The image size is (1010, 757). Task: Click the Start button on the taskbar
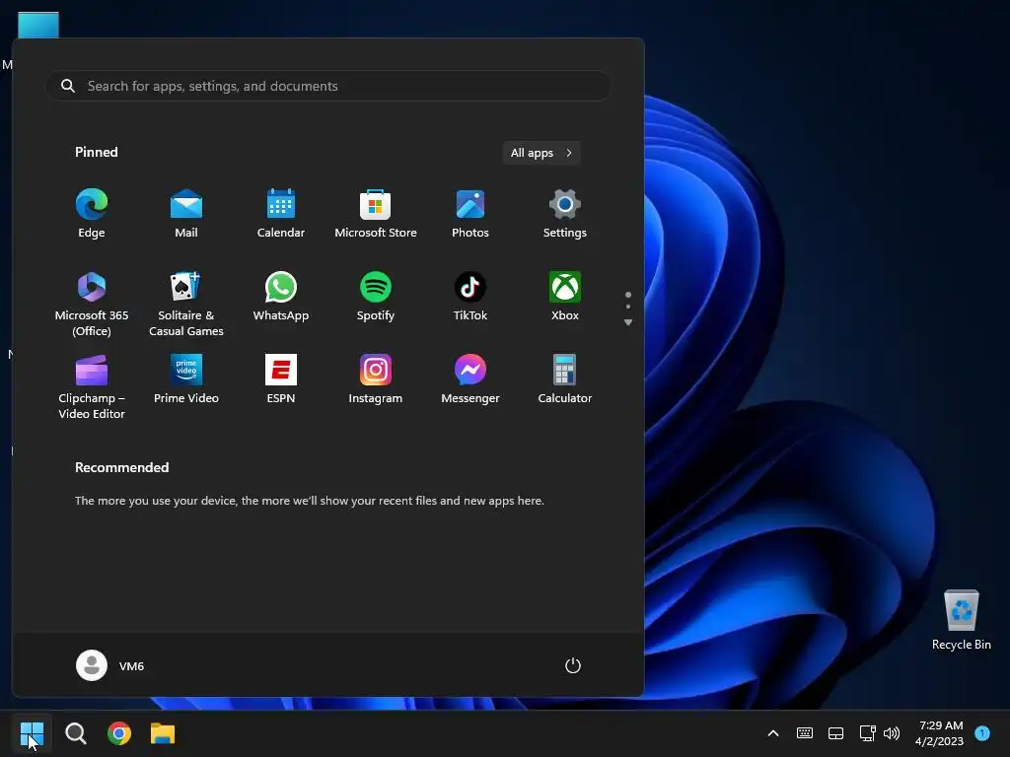click(x=32, y=733)
